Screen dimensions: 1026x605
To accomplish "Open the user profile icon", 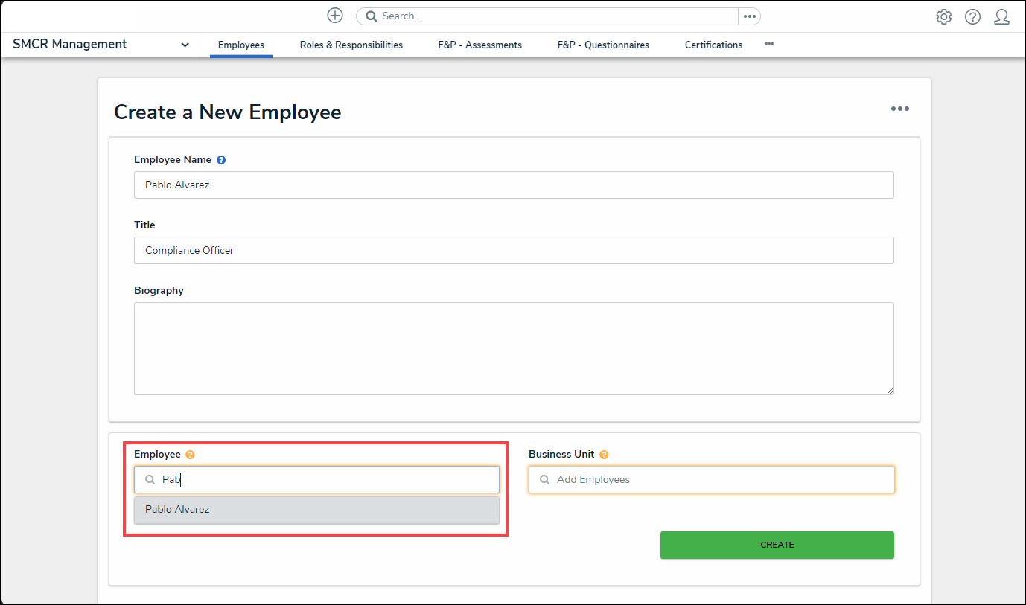I will (1001, 16).
